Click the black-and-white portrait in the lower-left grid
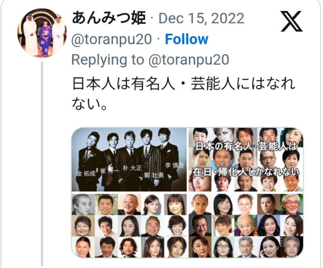This screenshot has height=268, width=323. click(83, 204)
